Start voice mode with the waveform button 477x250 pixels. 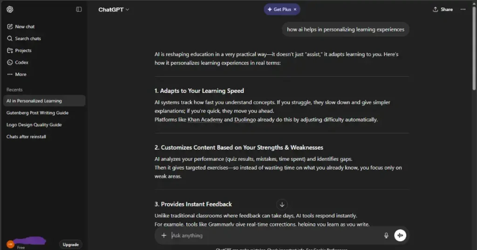click(x=400, y=236)
